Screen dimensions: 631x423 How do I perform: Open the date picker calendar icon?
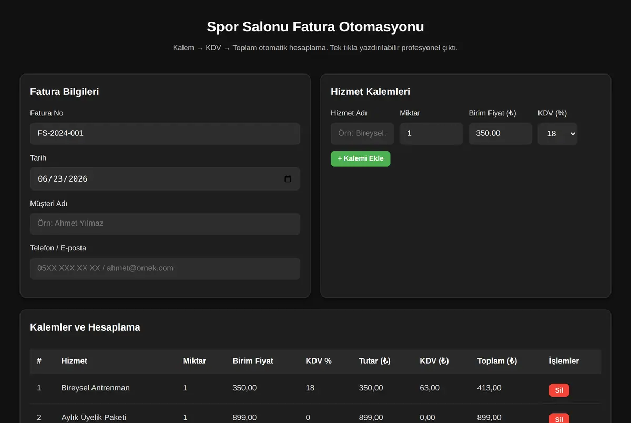[288, 179]
